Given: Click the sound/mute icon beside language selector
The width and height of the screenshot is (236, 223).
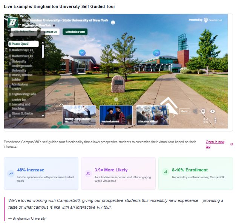Looking at the screenshot, I should coord(195,111).
